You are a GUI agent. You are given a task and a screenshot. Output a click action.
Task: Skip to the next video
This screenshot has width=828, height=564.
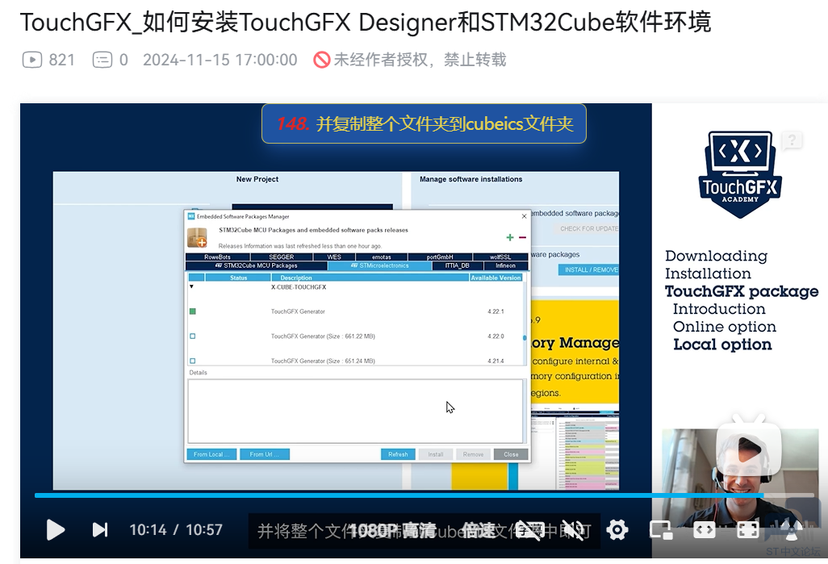tap(100, 529)
